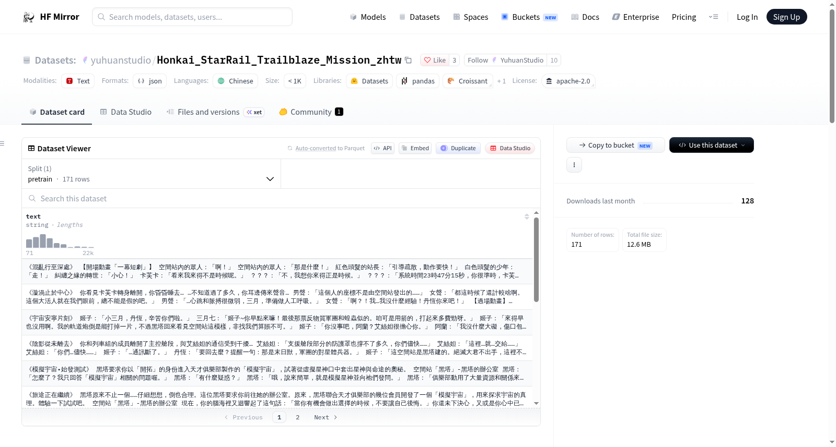Follow YuhuanStudio

pos(505,60)
